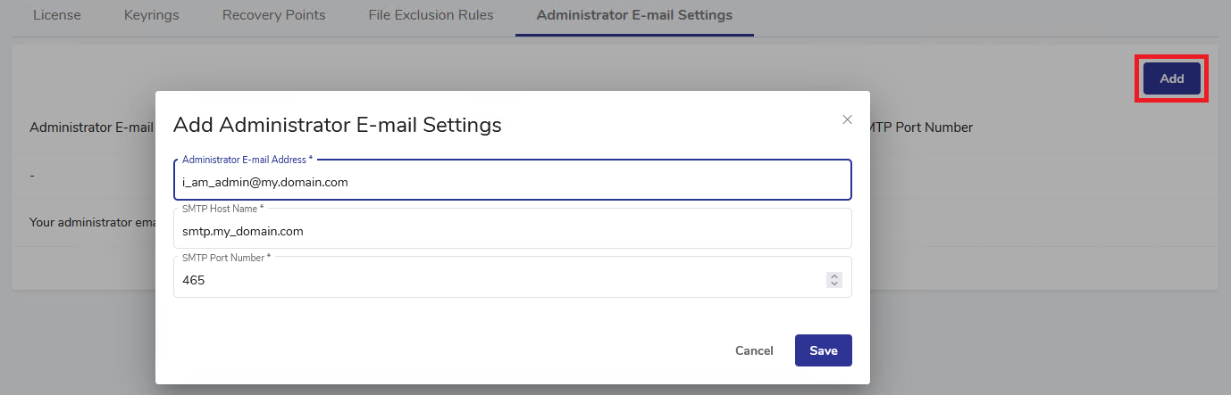Click the dialog title 'Add Administrator E-mail Settings'

[337, 125]
